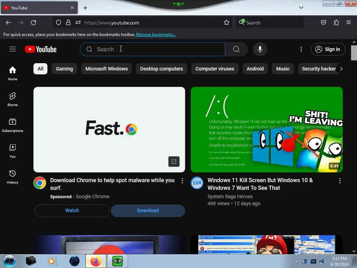The image size is (357, 268).
Task: Select the Music category chip
Action: [x=283, y=69]
